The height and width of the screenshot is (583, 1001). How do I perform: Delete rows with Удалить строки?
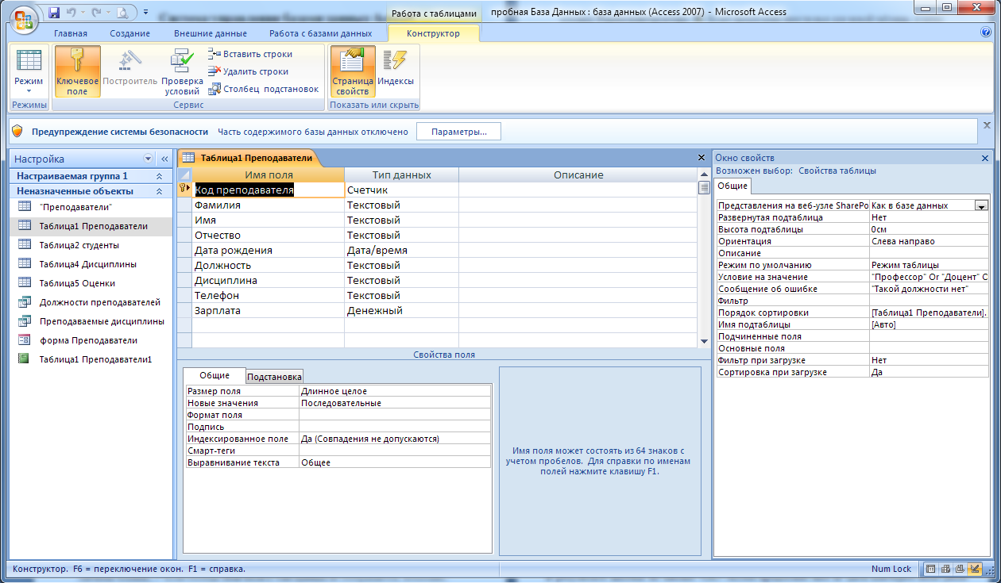point(249,71)
